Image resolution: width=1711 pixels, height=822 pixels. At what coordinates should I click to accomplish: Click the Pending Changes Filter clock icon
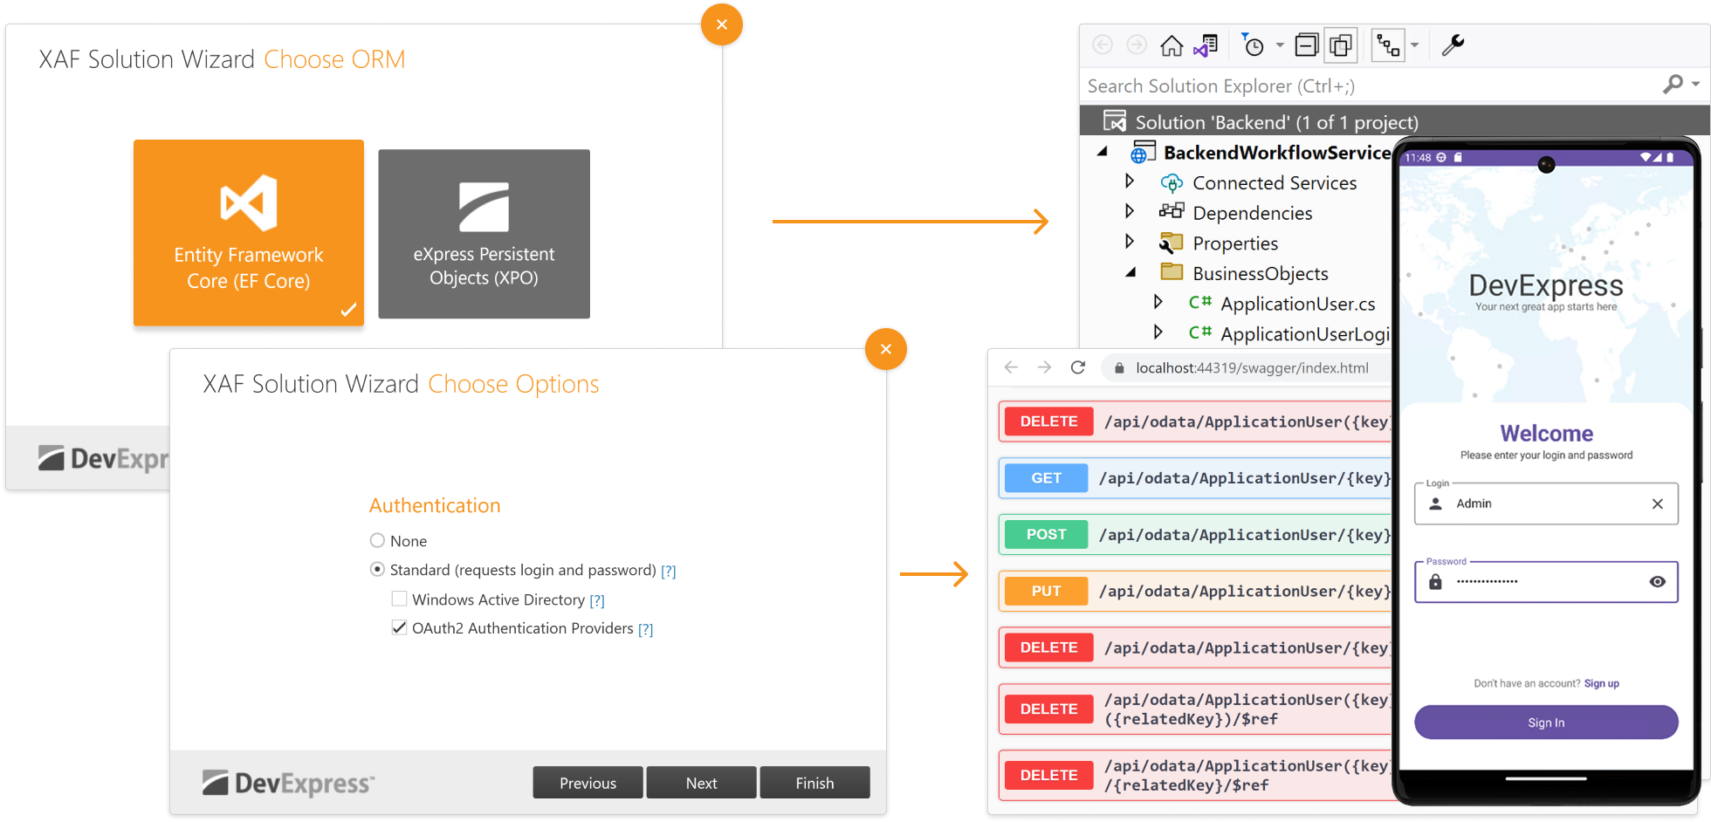pos(1254,45)
